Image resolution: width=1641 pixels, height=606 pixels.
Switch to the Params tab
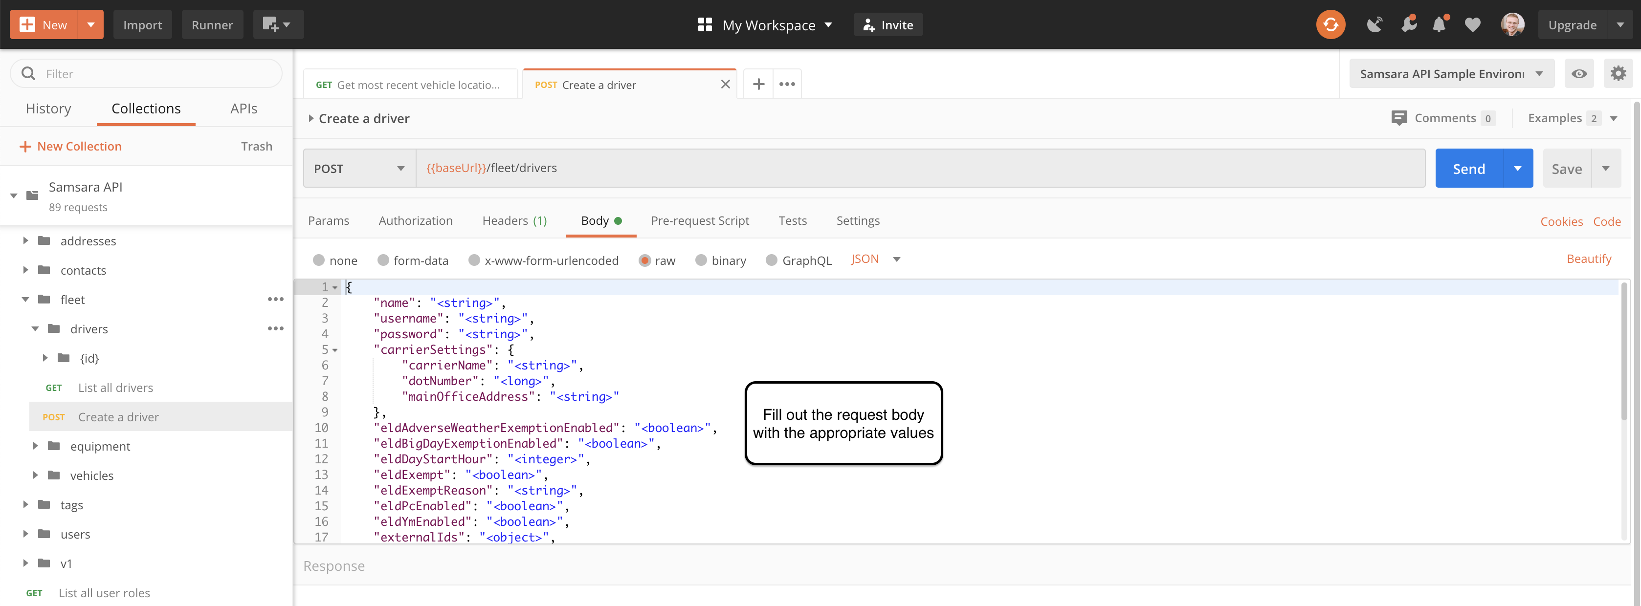pos(328,221)
